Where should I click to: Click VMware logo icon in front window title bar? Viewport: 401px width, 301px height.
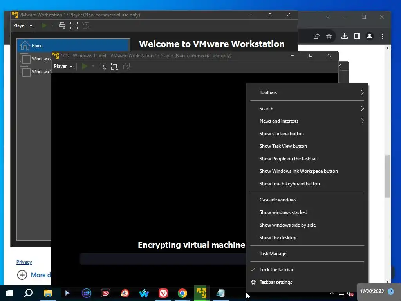[56, 56]
